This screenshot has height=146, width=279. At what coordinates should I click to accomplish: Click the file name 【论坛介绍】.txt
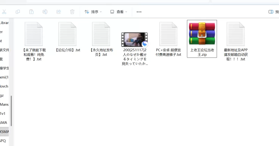click(x=67, y=50)
